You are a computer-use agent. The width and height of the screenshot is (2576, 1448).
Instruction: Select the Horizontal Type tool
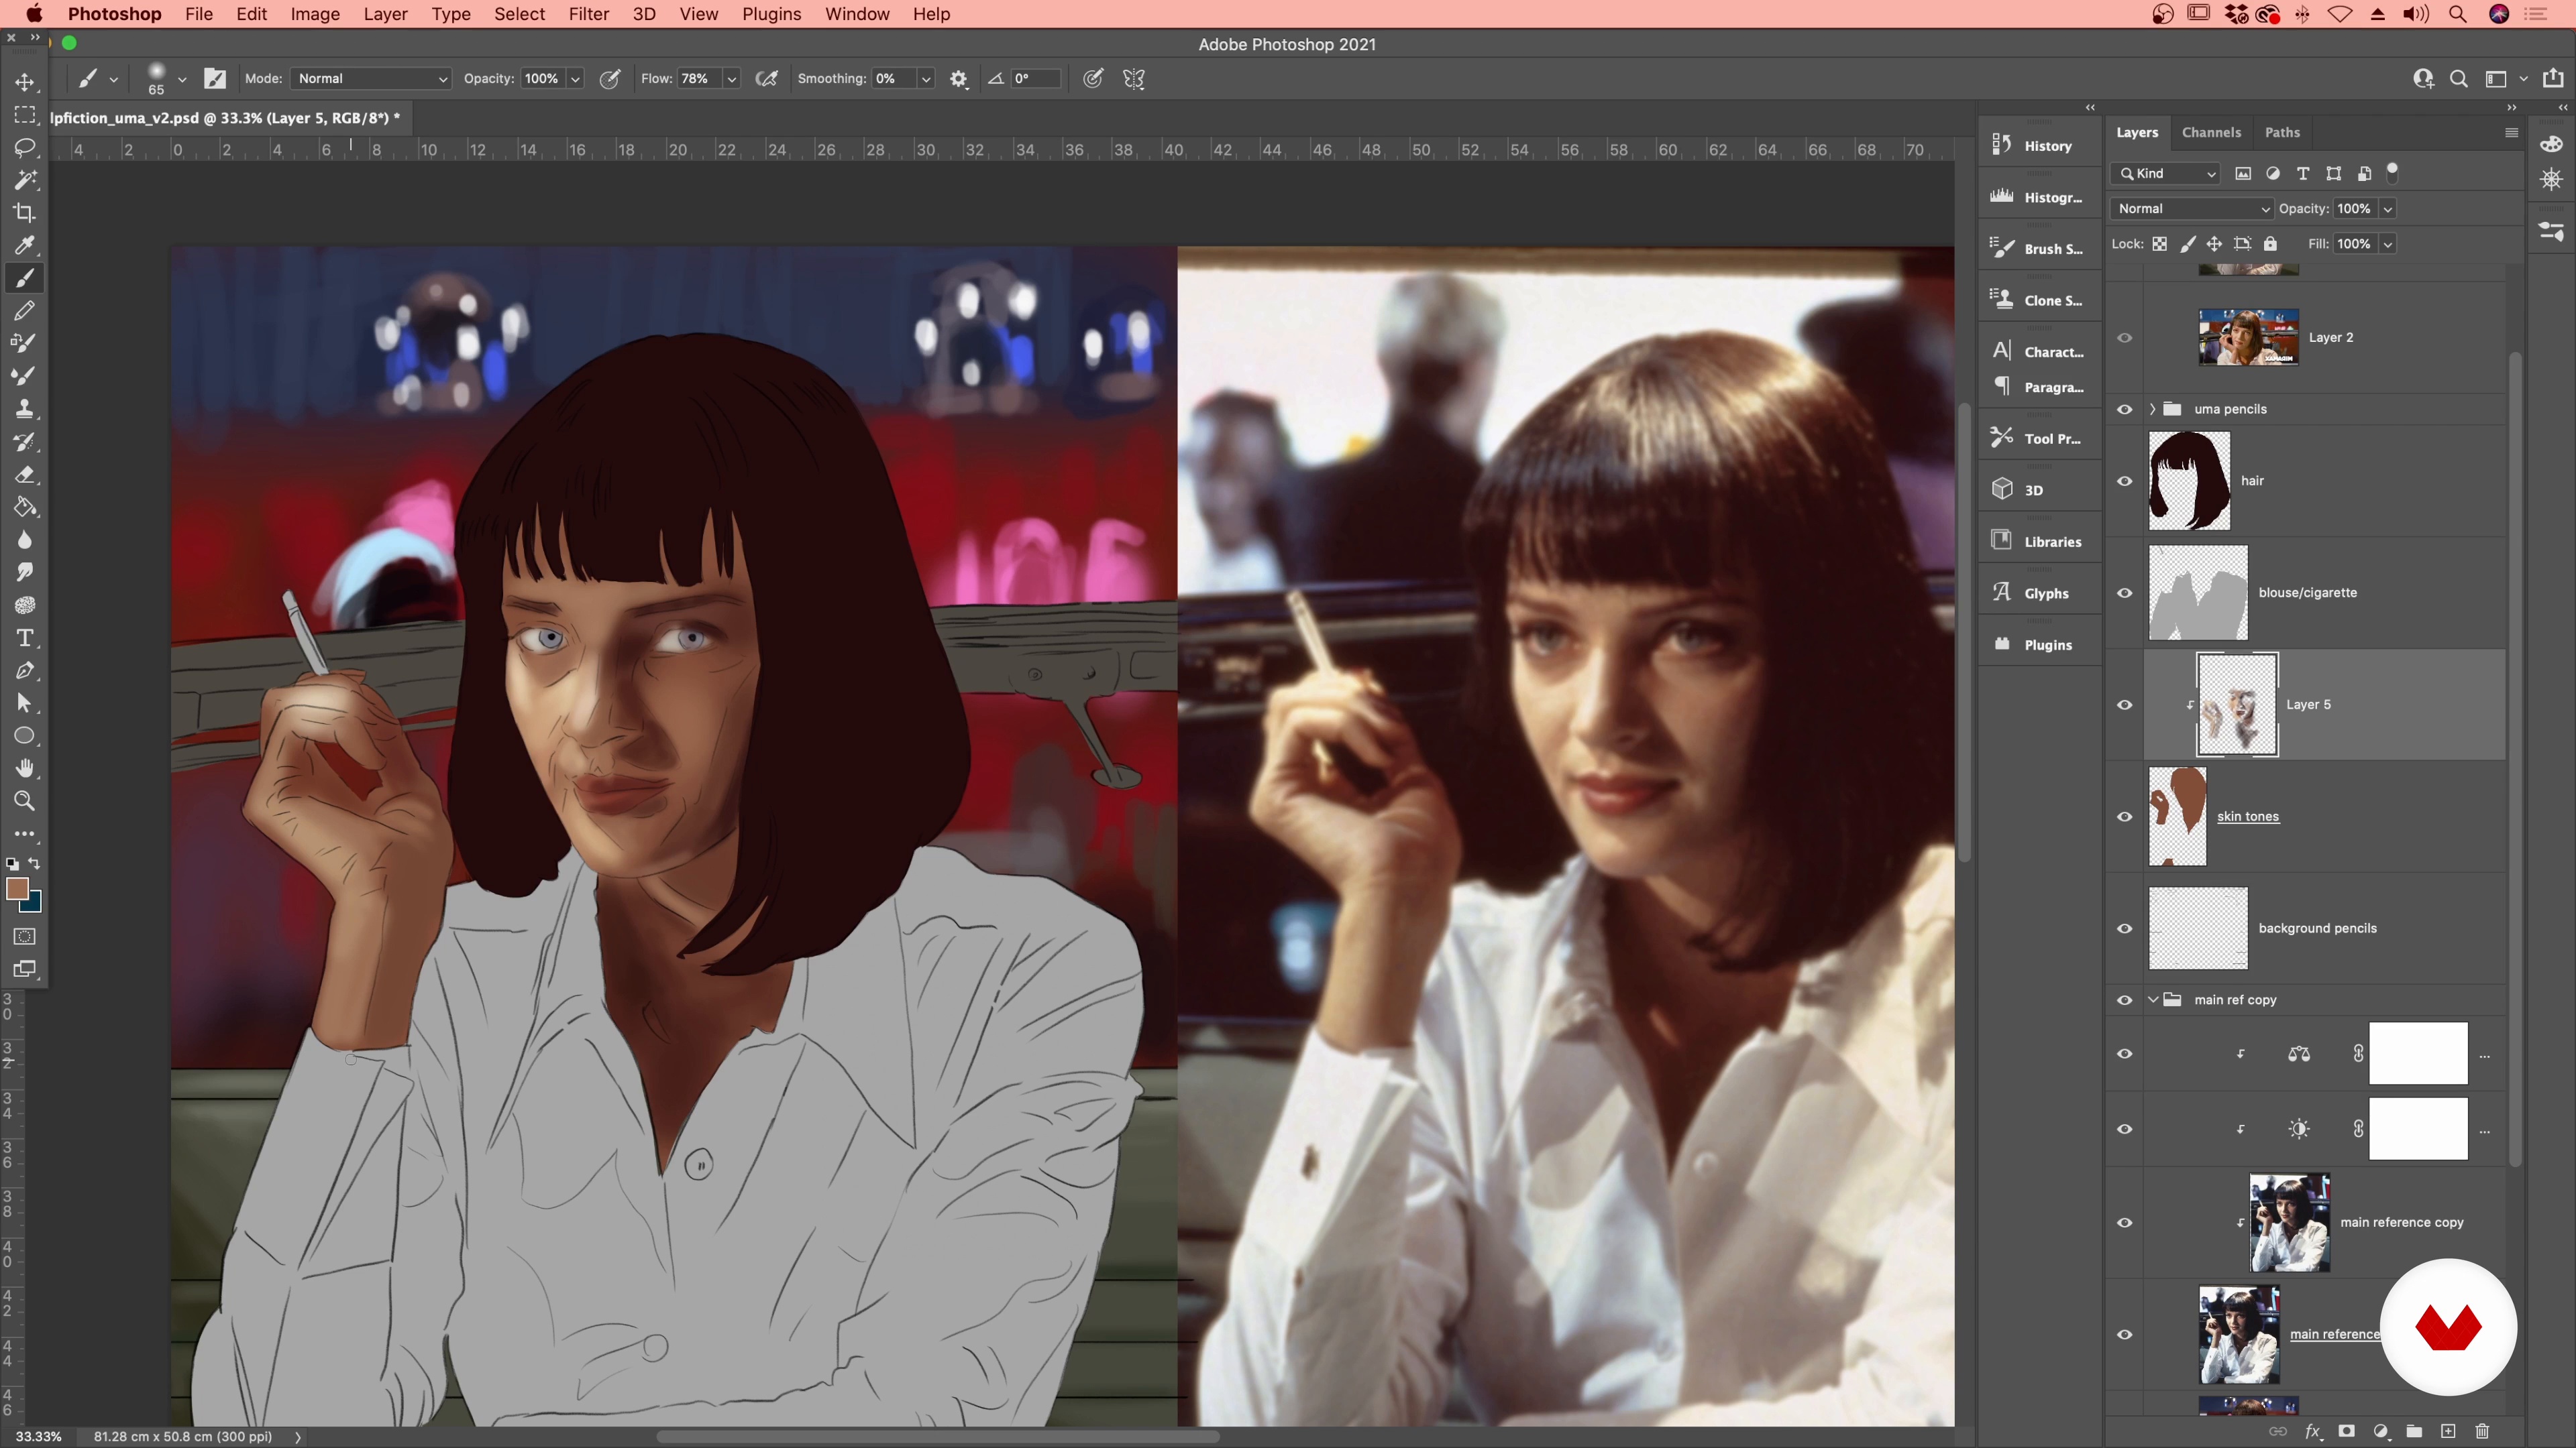tap(25, 638)
